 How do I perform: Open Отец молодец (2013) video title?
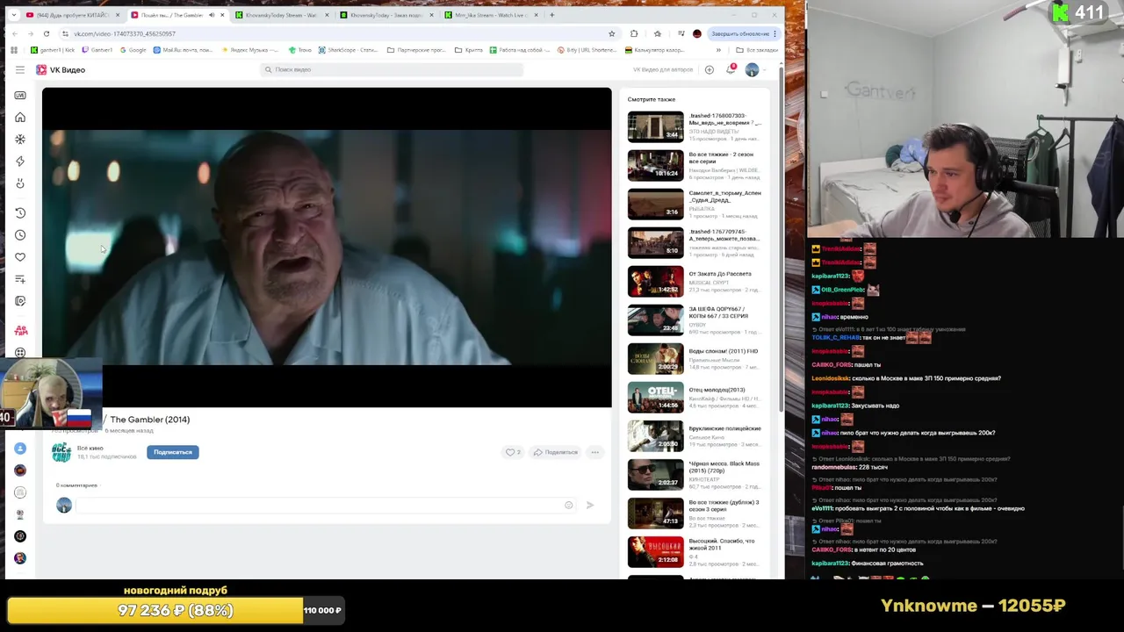[717, 390]
